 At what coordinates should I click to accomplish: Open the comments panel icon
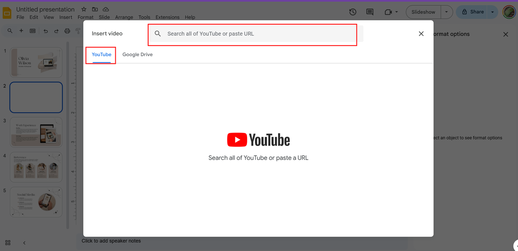coord(369,12)
